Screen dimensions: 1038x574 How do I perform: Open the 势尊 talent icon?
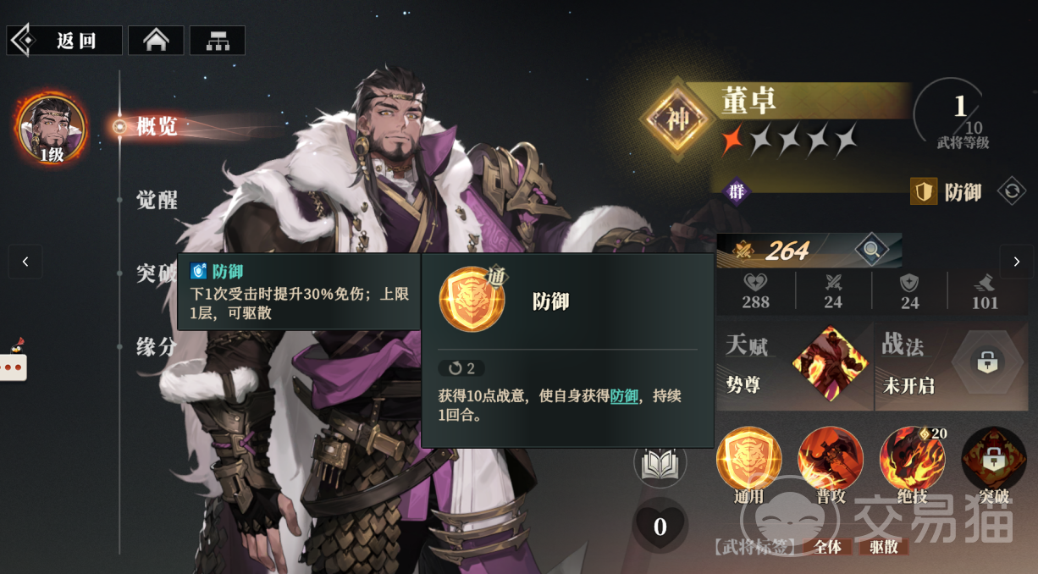(830, 364)
